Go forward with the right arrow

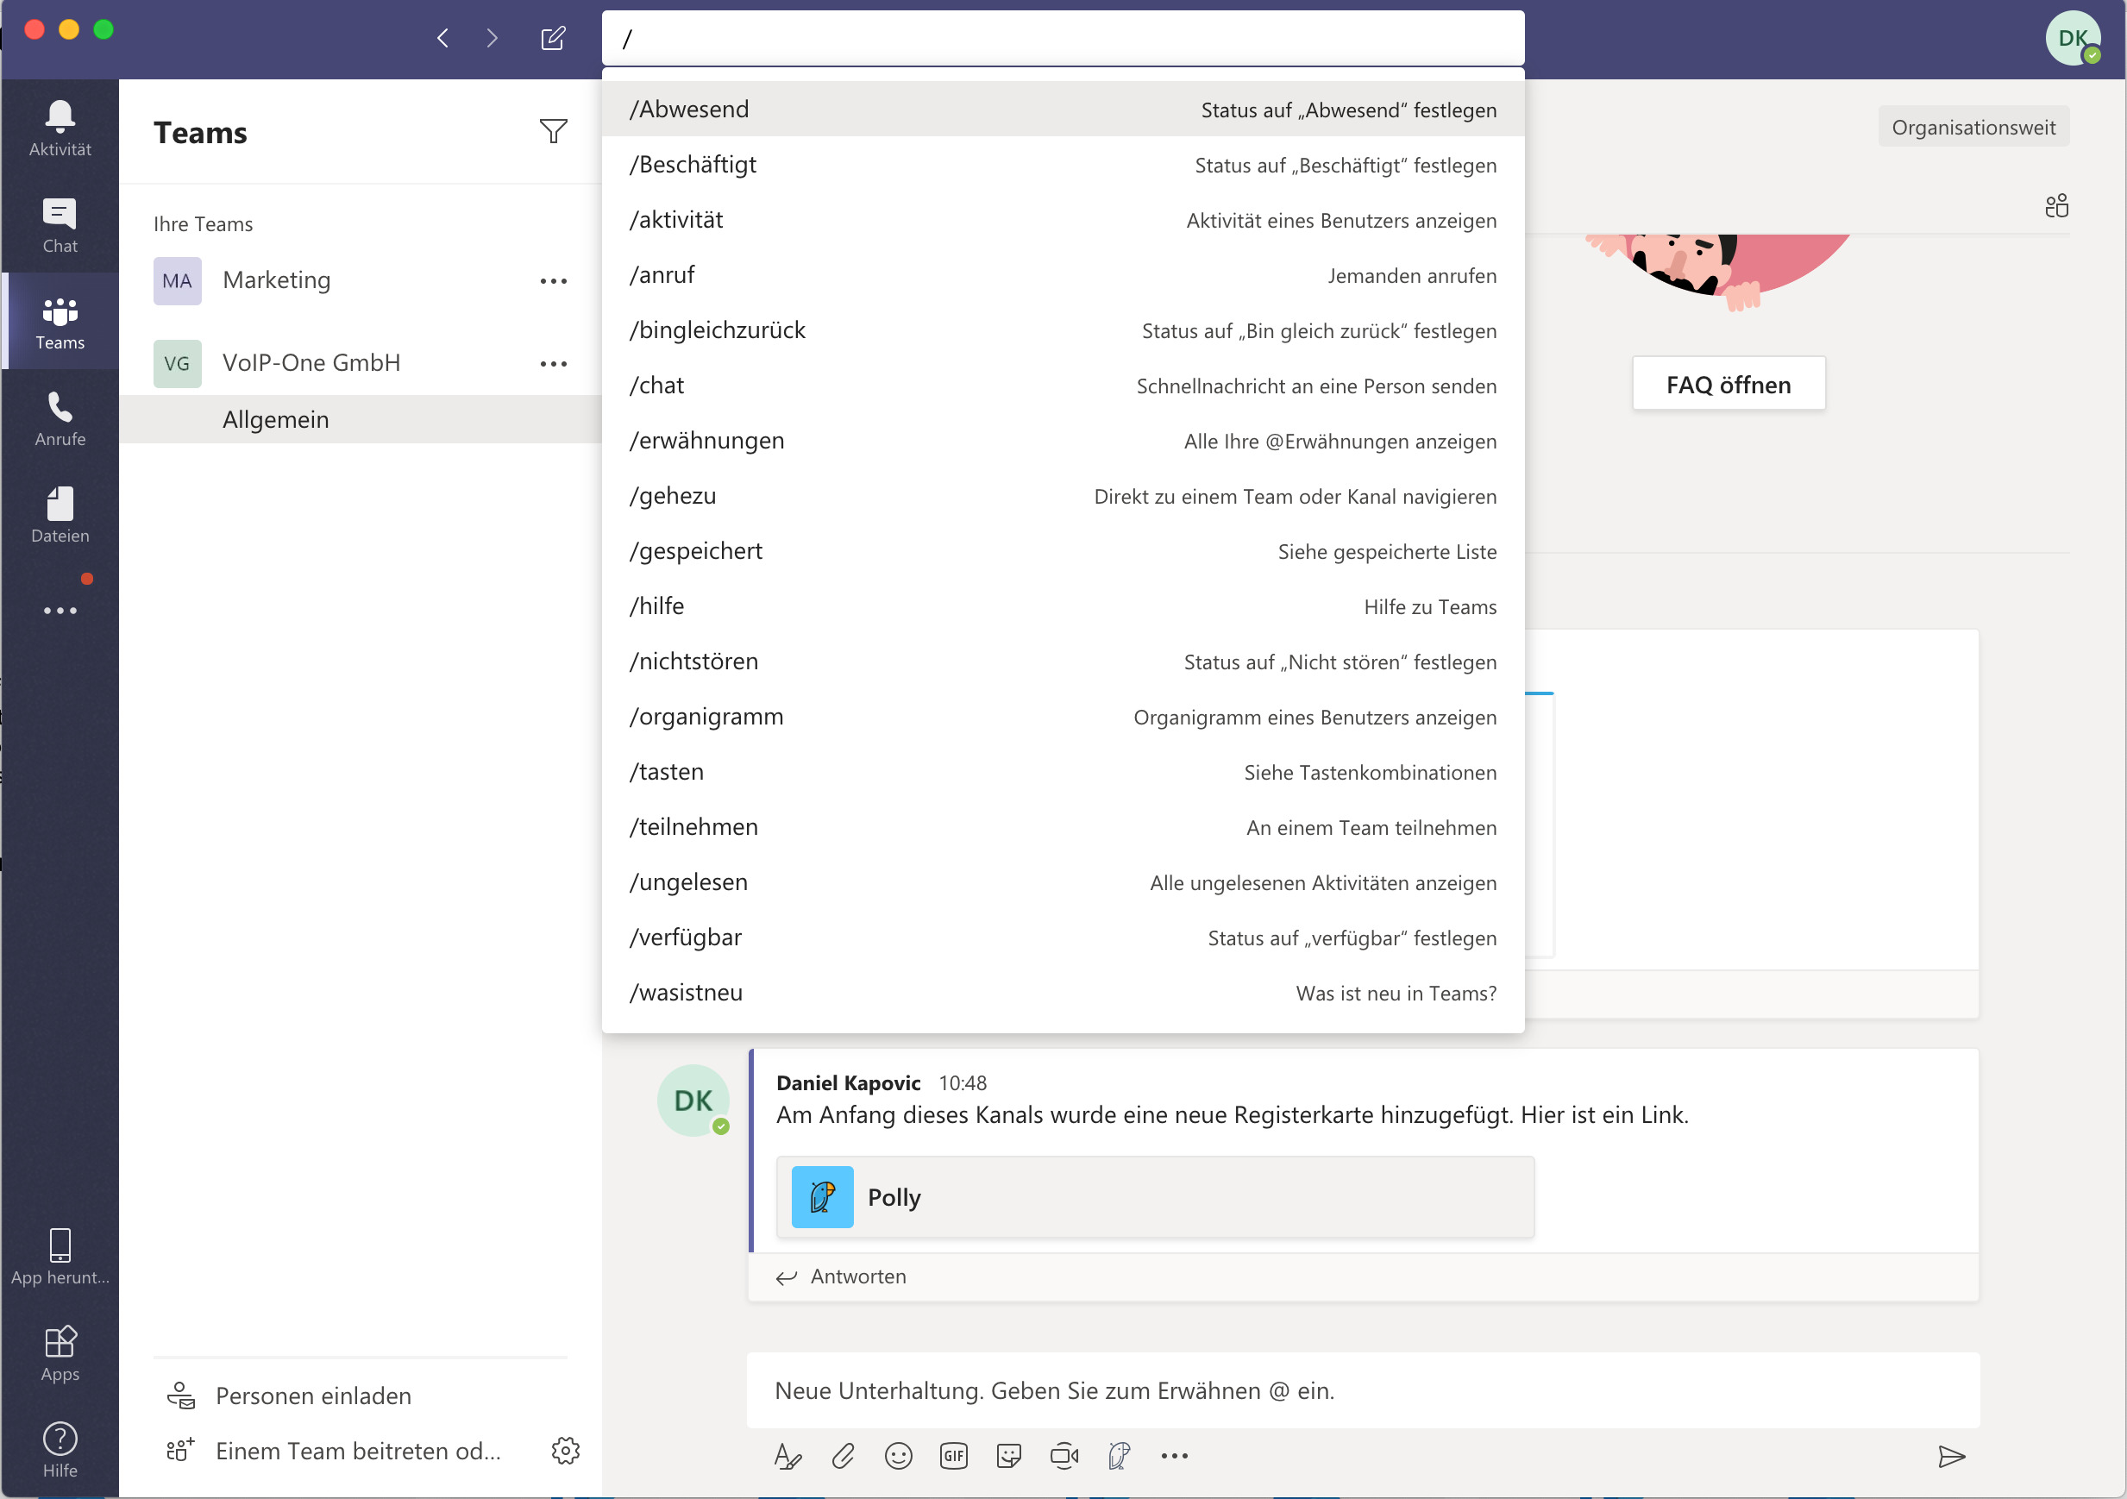click(x=492, y=38)
